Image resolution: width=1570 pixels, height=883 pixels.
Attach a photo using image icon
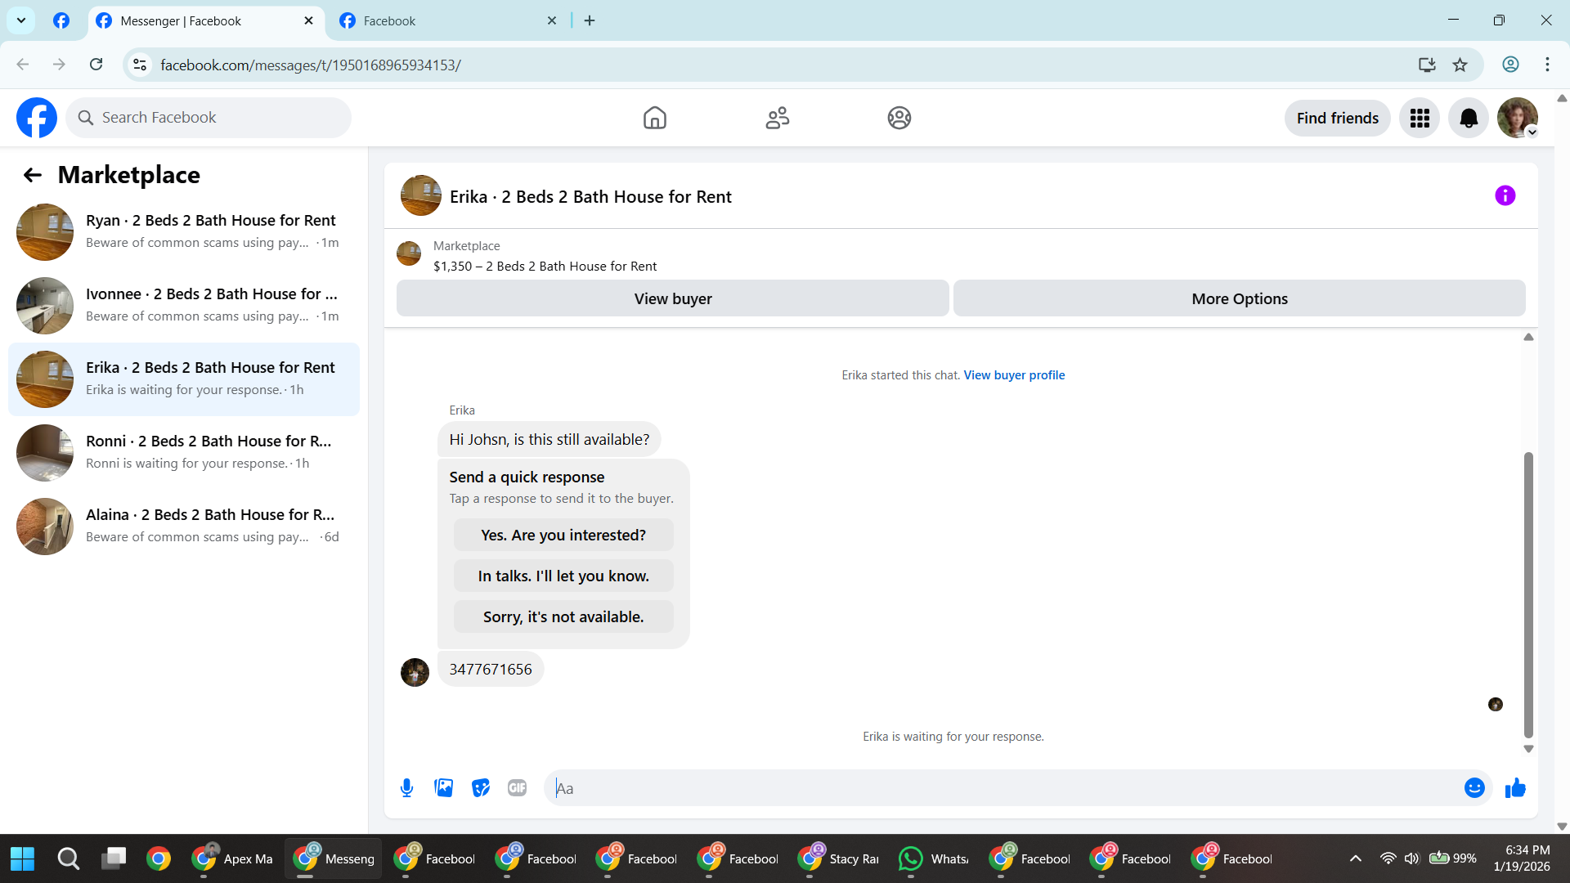point(443,788)
